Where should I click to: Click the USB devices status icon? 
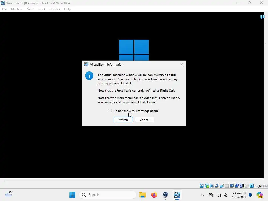pyautogui.click(x=222, y=186)
